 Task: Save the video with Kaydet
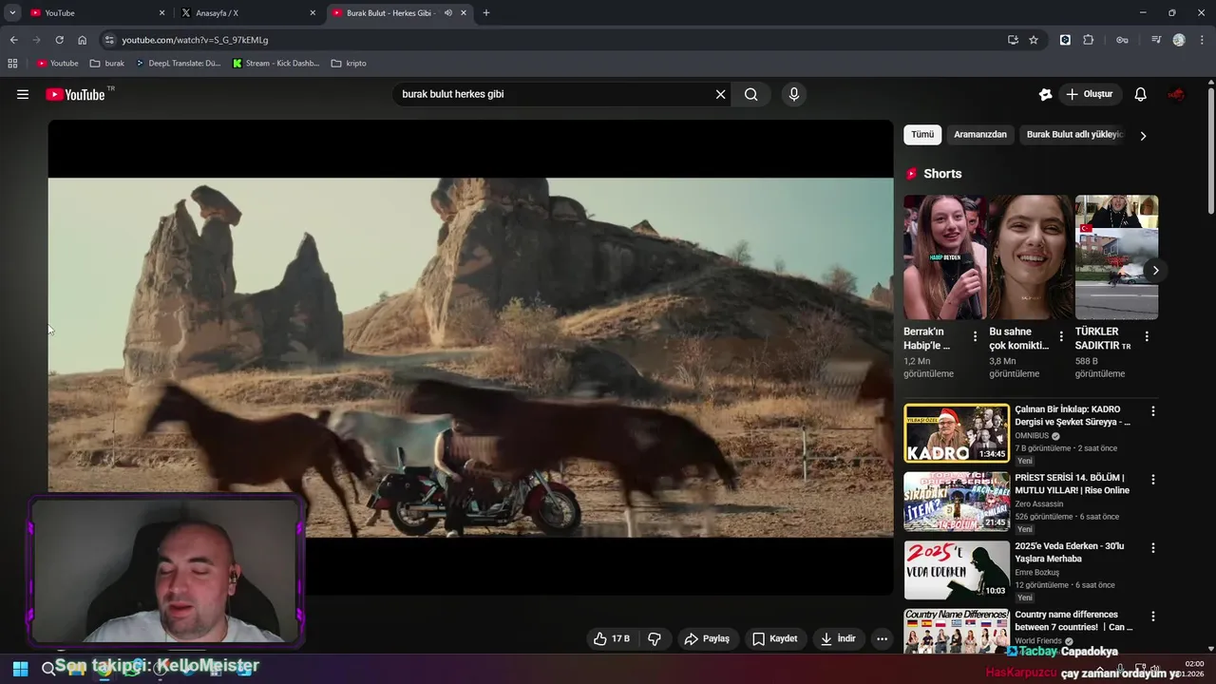[x=775, y=638]
